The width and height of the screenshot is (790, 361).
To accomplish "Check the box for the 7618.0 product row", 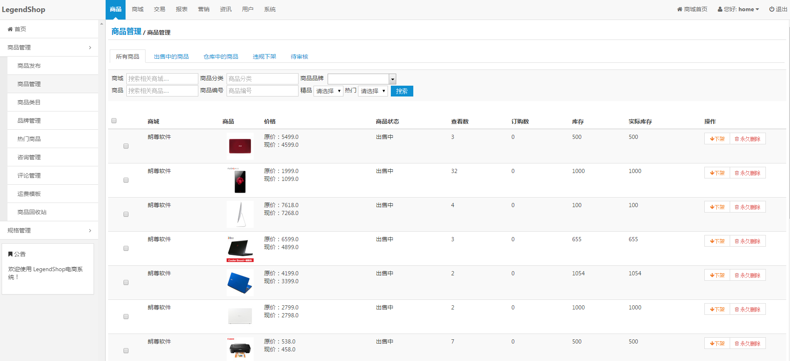I will 126,214.
